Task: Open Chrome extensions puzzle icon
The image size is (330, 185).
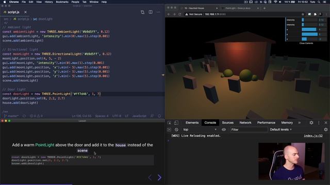Action: [x=315, y=14]
